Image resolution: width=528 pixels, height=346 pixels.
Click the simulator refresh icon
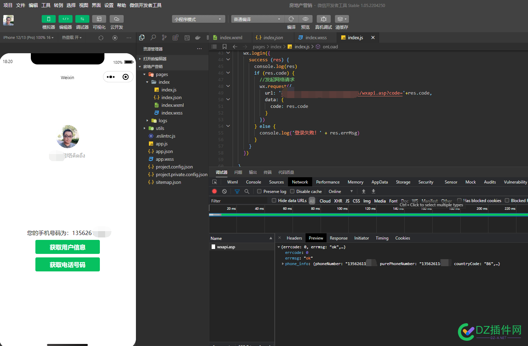[x=101, y=37]
